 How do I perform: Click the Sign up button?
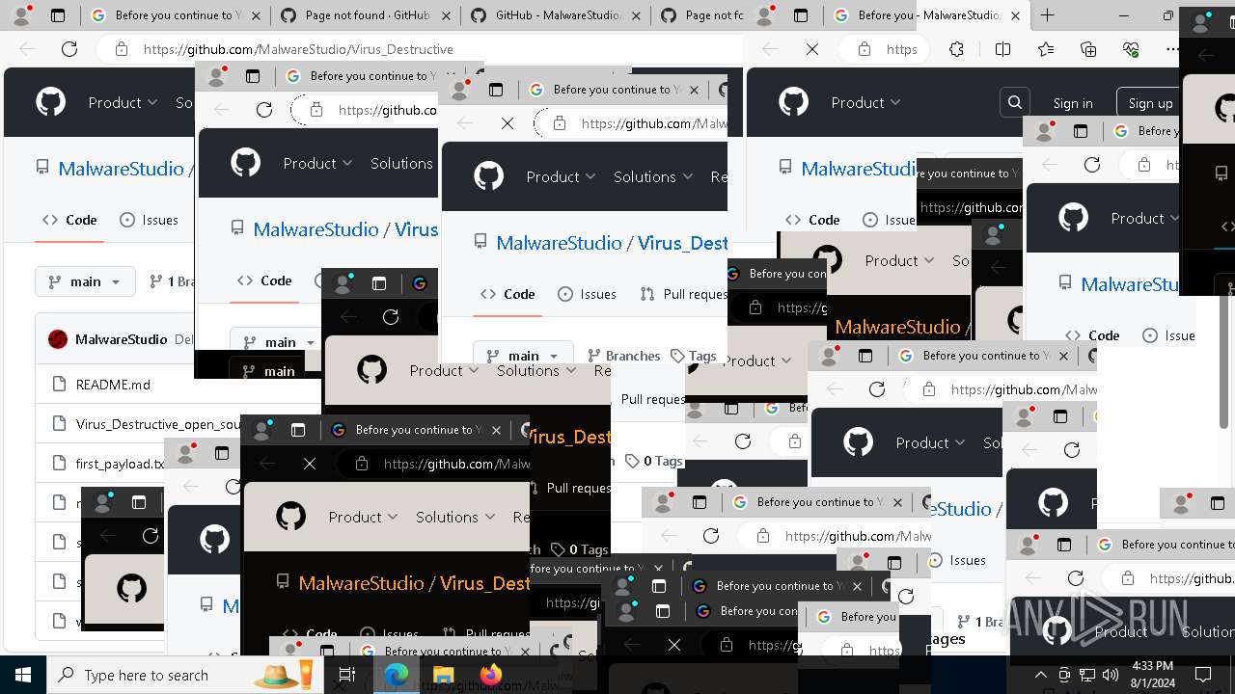pos(1150,103)
